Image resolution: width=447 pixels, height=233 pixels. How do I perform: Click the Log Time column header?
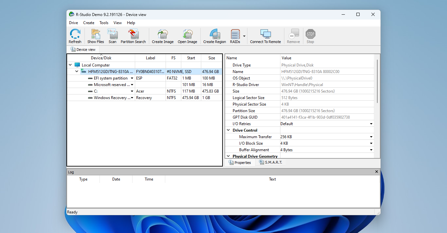(x=149, y=179)
